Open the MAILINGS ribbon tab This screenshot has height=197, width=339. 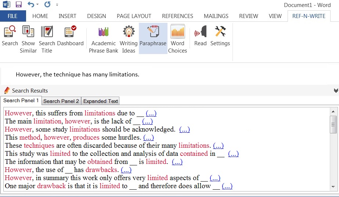(x=216, y=16)
